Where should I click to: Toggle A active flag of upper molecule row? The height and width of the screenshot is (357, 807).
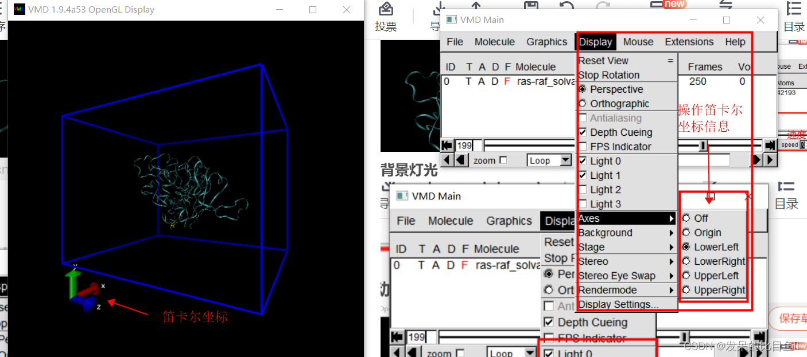click(x=482, y=81)
